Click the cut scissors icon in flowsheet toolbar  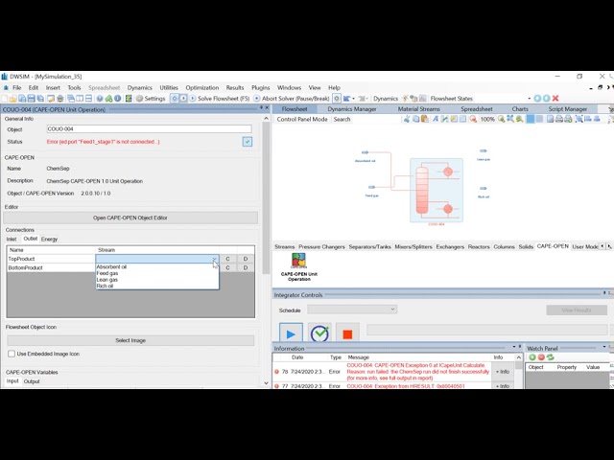(x=407, y=119)
